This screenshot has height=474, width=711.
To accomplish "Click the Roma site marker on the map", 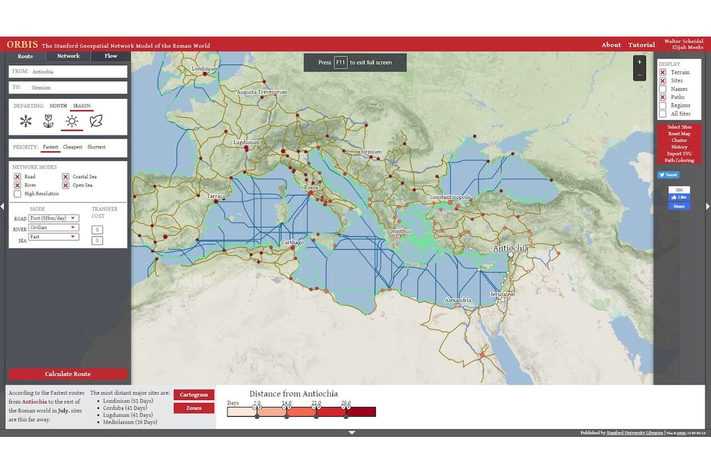I will pyautogui.click(x=310, y=193).
